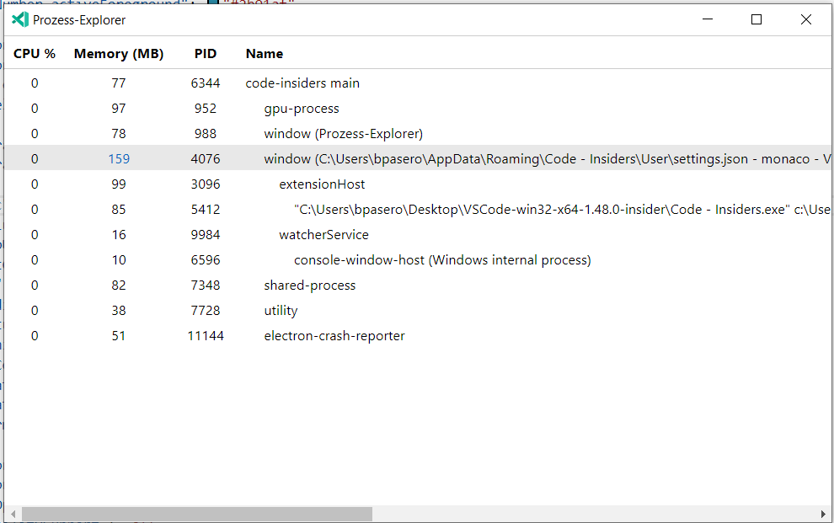This screenshot has width=834, height=523.
Task: Click the PID column header
Action: [x=206, y=54]
